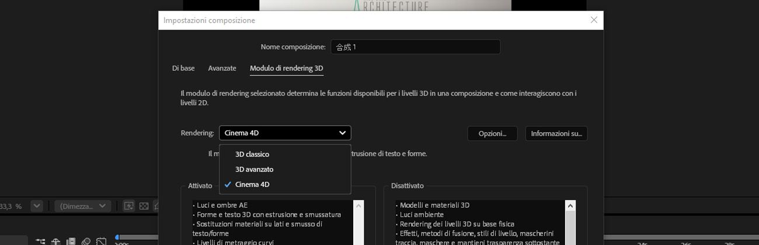This screenshot has height=245, width=759.
Task: Open the Avanzate tab
Action: (x=222, y=68)
